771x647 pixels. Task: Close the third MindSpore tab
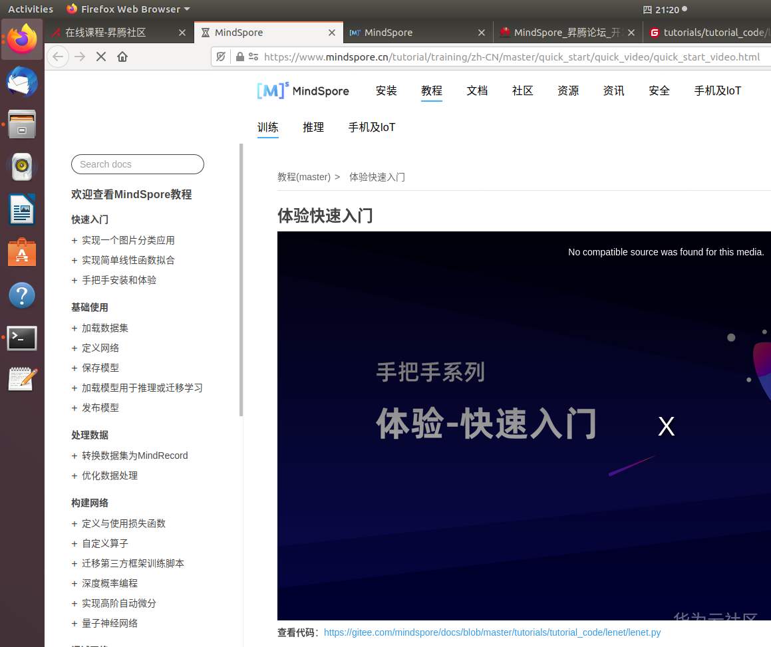pos(482,33)
